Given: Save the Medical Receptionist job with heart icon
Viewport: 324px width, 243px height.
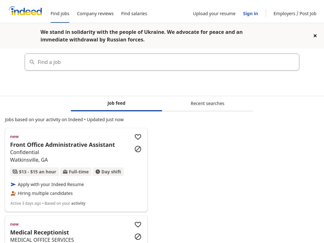Looking at the screenshot, I should click(x=138, y=224).
